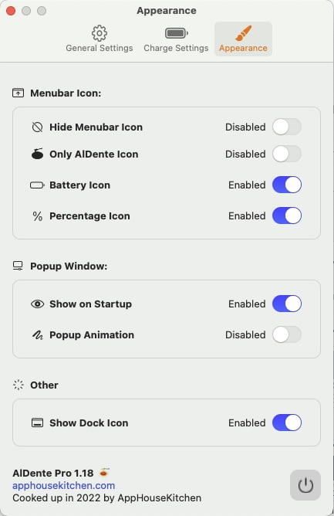Switch off the Percentage Icon toggle

pyautogui.click(x=287, y=216)
